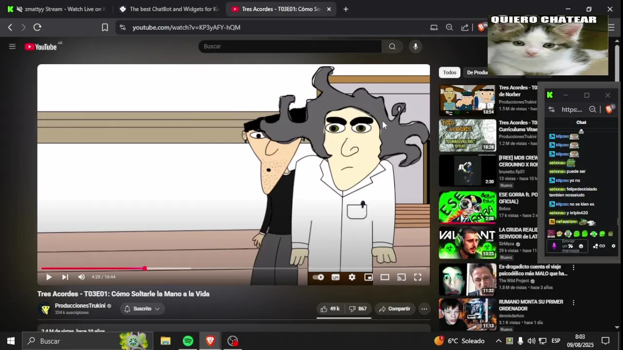Viewport: 623px width, 350px height.
Task: Open more actions ellipsis below video
Action: [x=424, y=309]
